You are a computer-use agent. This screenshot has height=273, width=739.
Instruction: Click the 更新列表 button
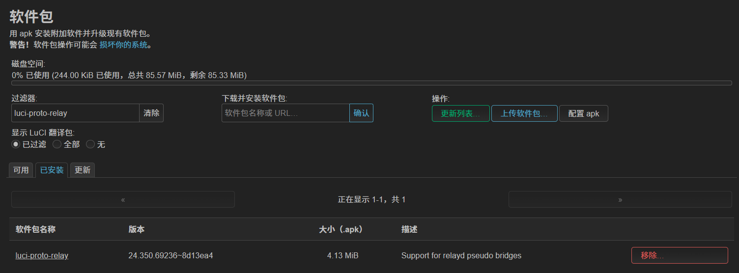[461, 113]
